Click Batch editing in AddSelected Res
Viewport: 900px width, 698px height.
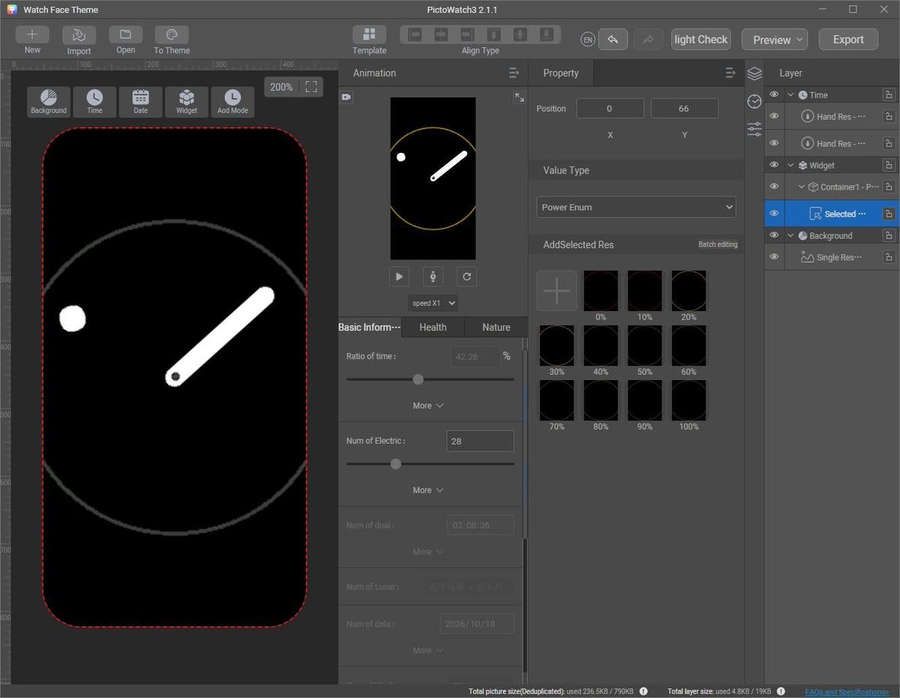(x=718, y=244)
